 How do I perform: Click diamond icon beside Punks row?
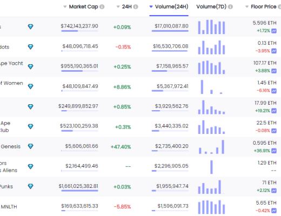(x=31, y=186)
